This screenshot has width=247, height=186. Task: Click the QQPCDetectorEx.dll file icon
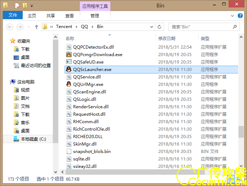[69, 47]
